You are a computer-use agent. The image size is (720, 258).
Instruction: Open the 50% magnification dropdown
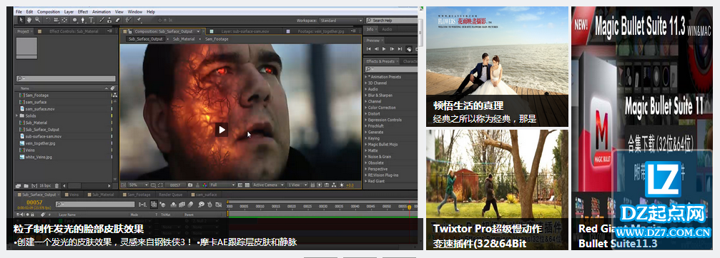point(138,185)
